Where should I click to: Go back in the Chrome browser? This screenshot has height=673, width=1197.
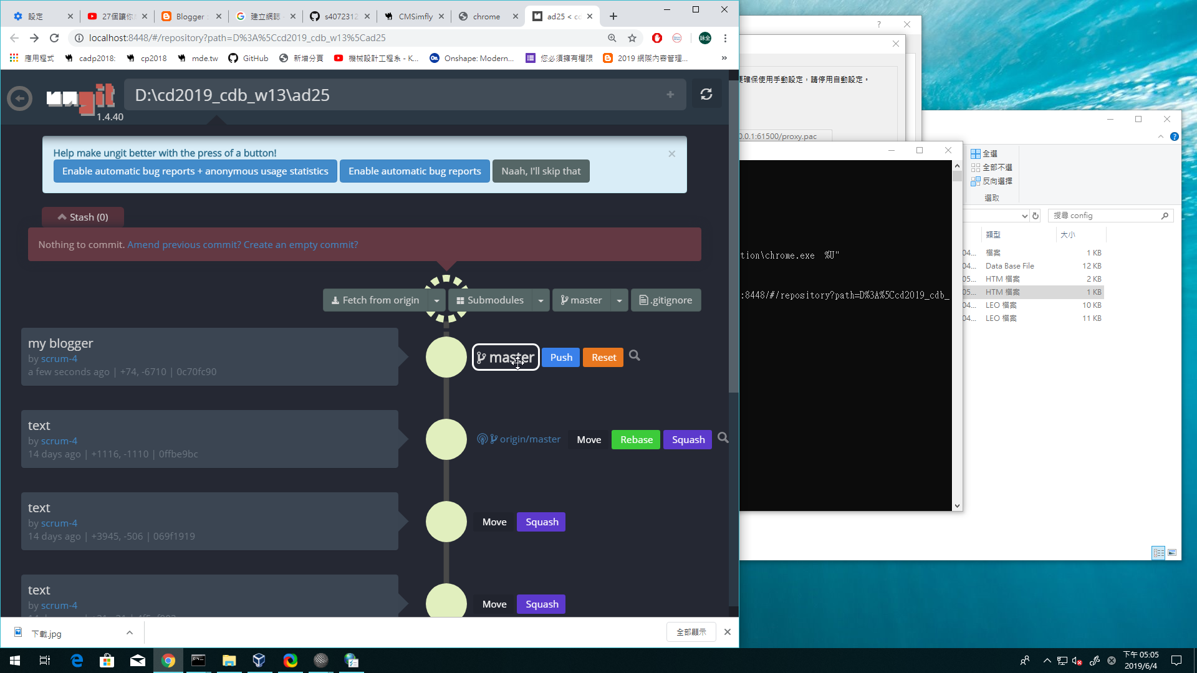pyautogui.click(x=14, y=38)
